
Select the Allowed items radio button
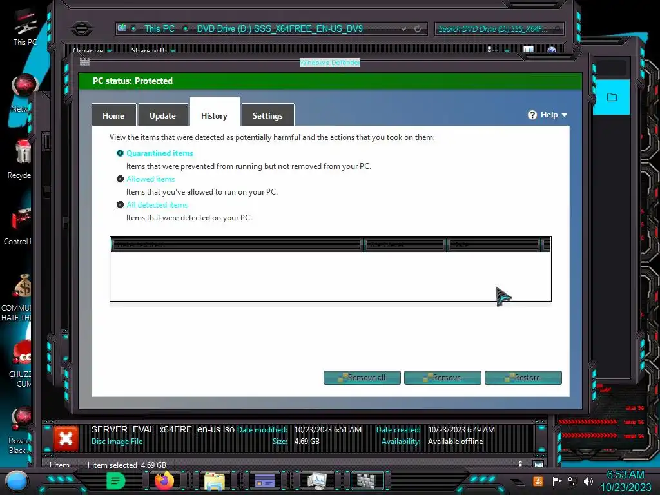click(x=120, y=179)
